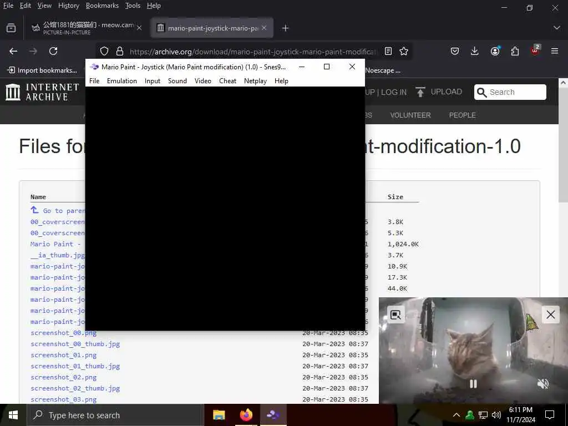Close the meow.cam tab
568x426 pixels.
(x=139, y=28)
